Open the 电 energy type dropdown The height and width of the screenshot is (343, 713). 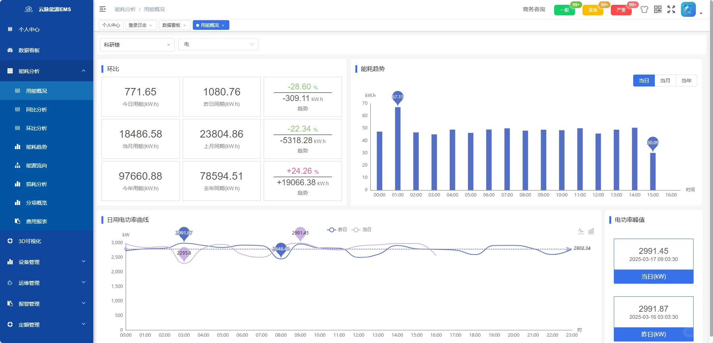[219, 44]
